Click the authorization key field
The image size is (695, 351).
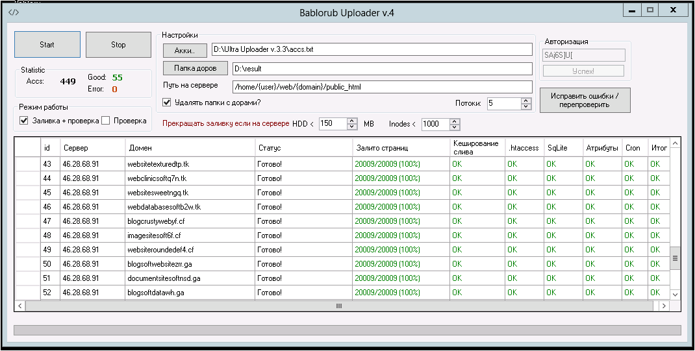pos(584,55)
